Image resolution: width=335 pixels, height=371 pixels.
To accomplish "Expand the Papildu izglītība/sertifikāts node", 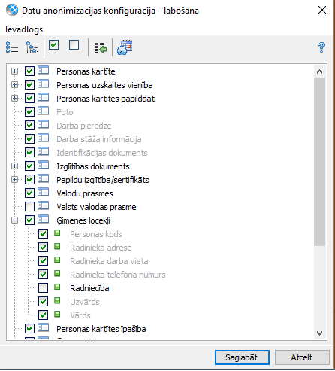I will tap(14, 180).
